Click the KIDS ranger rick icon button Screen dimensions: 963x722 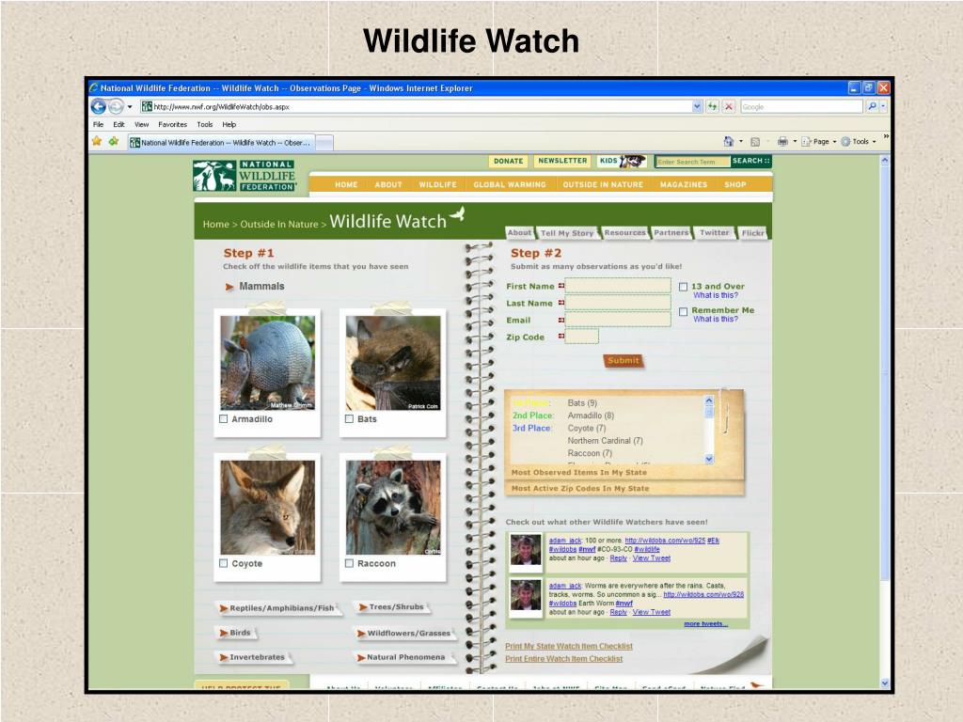coord(622,161)
